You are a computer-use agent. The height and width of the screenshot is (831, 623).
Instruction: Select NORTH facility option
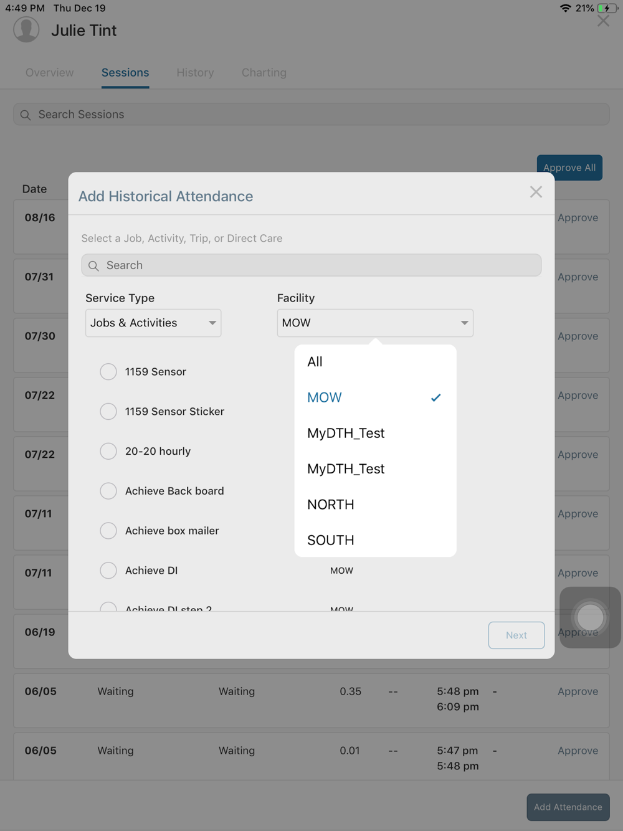(375, 505)
